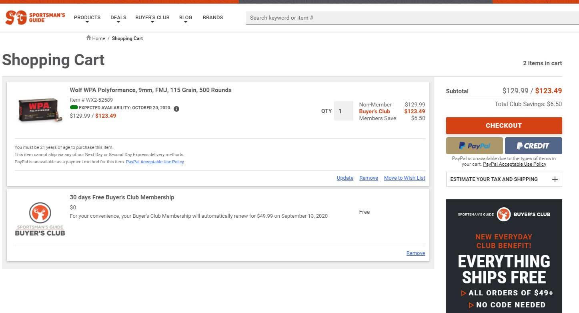Image resolution: width=579 pixels, height=313 pixels.
Task: Click the plus icon to estimate tax
Action: tap(555, 179)
